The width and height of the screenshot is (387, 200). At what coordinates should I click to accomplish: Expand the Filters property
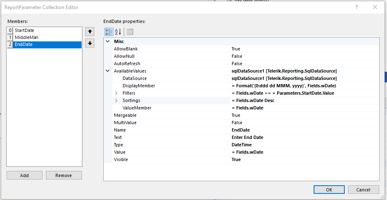coord(116,93)
